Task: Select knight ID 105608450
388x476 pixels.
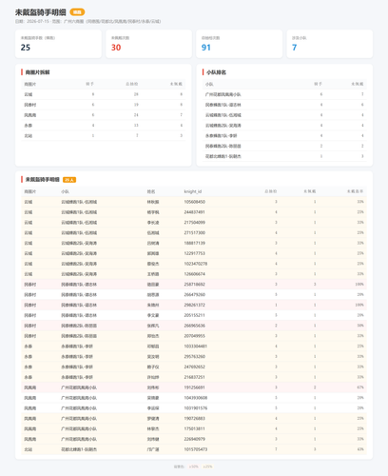Action: coord(195,202)
